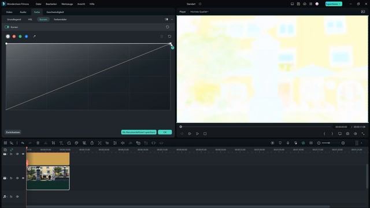Switch to the HSL sub-tab
The image size is (370, 208).
30,19
